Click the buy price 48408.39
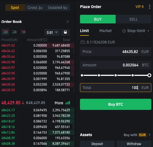Image resolution: width=153 pixels, height=147 pixels. 8,138
